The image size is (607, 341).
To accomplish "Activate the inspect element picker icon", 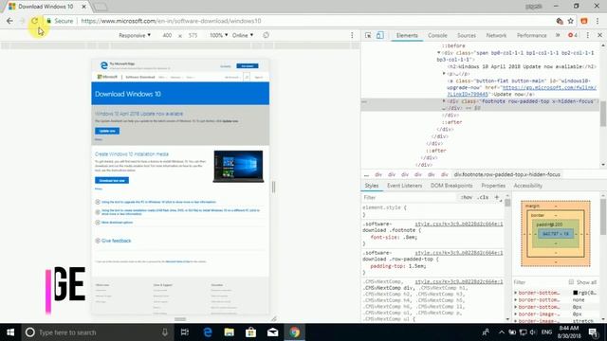I will [368, 35].
